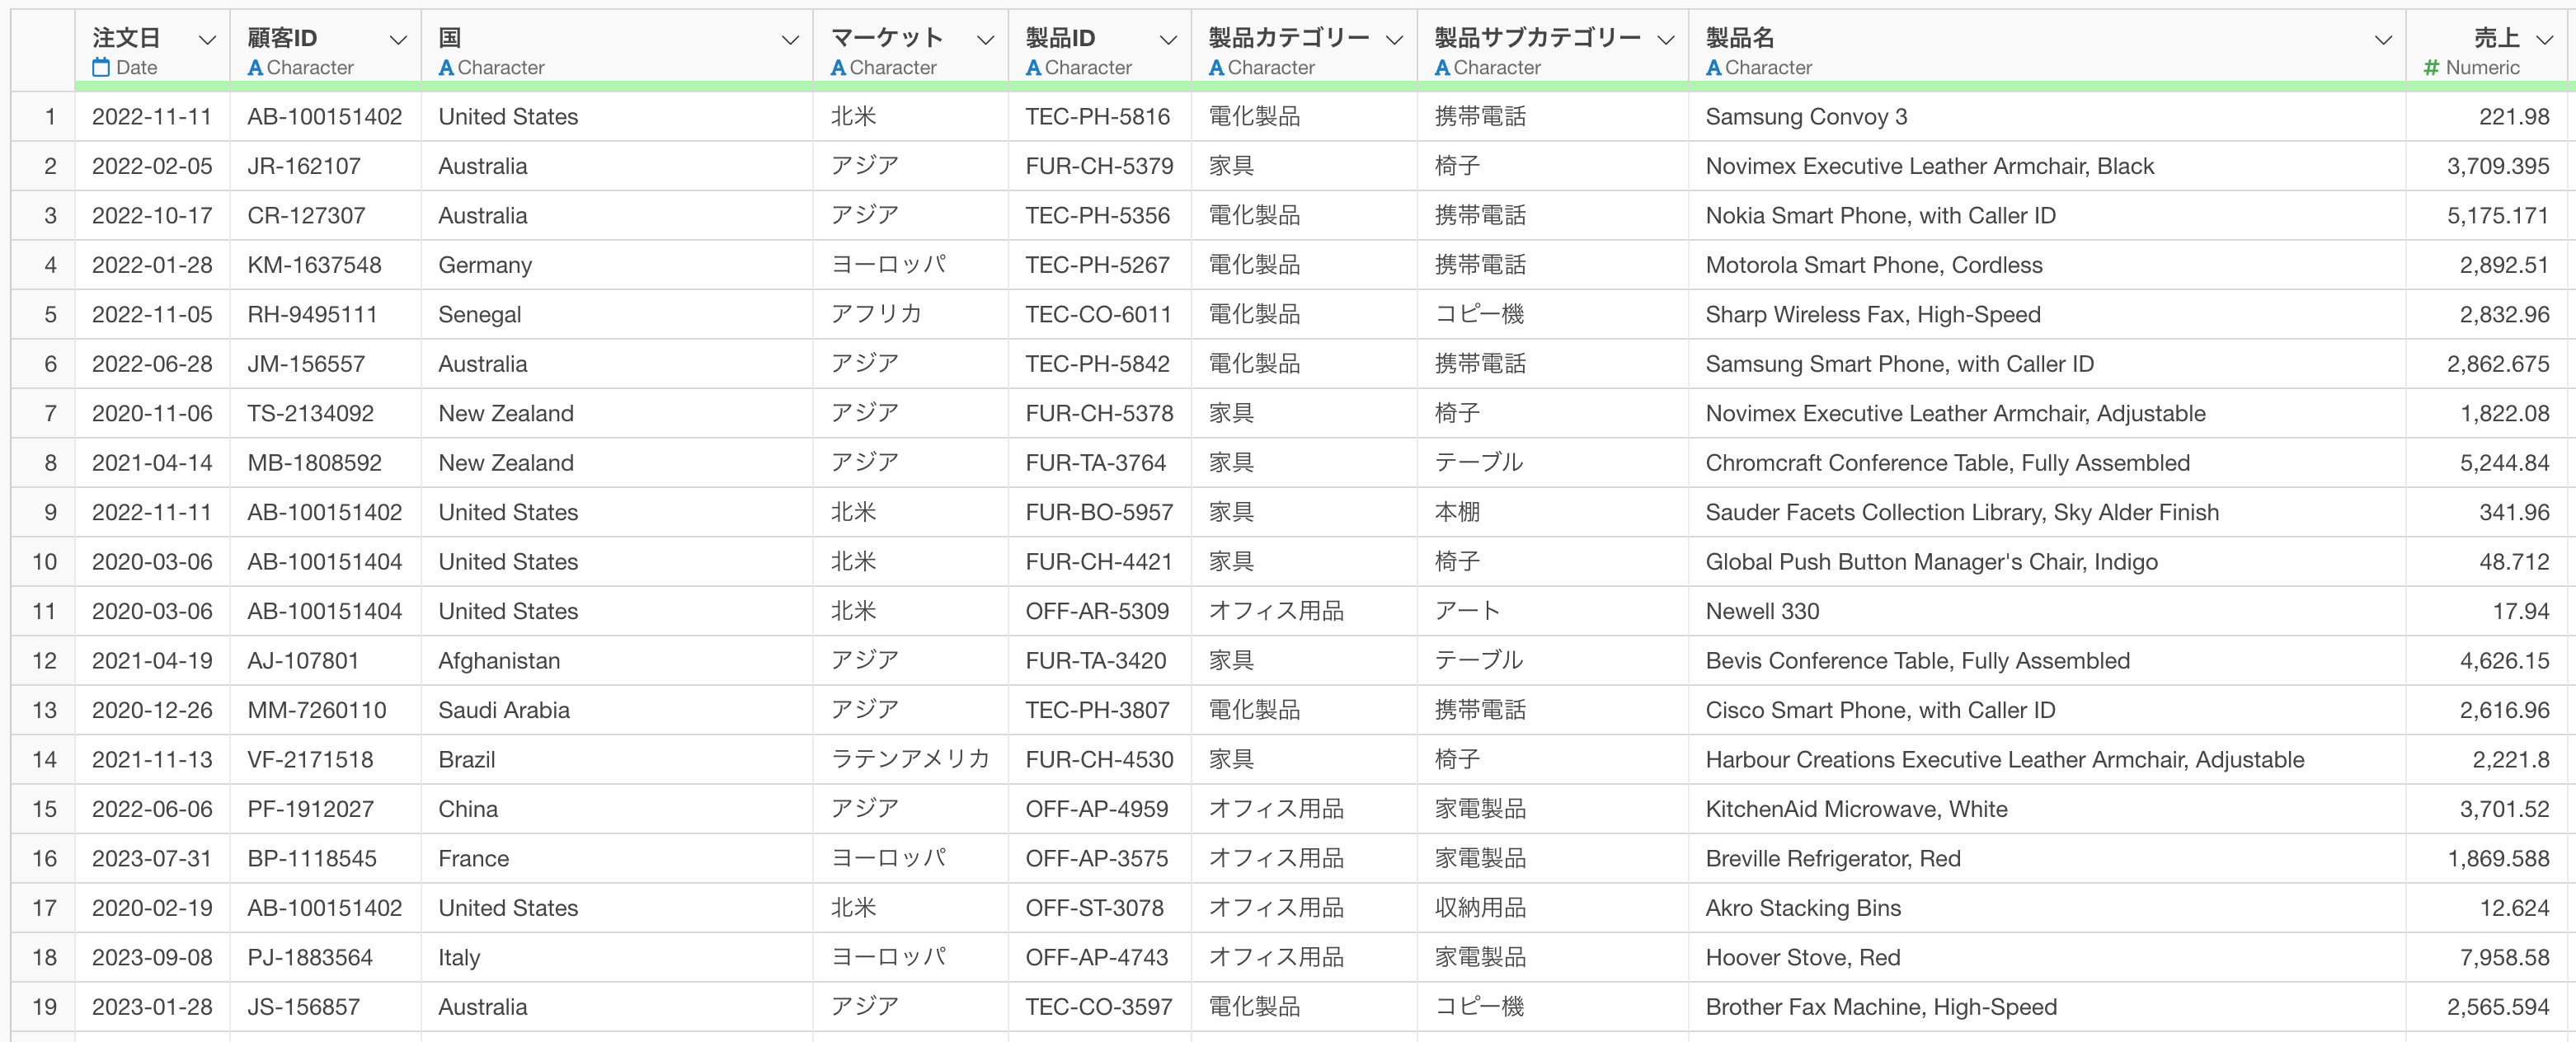The image size is (2576, 1042).
Task: Open the 注文日 column dropdown menu
Action: pyautogui.click(x=207, y=40)
